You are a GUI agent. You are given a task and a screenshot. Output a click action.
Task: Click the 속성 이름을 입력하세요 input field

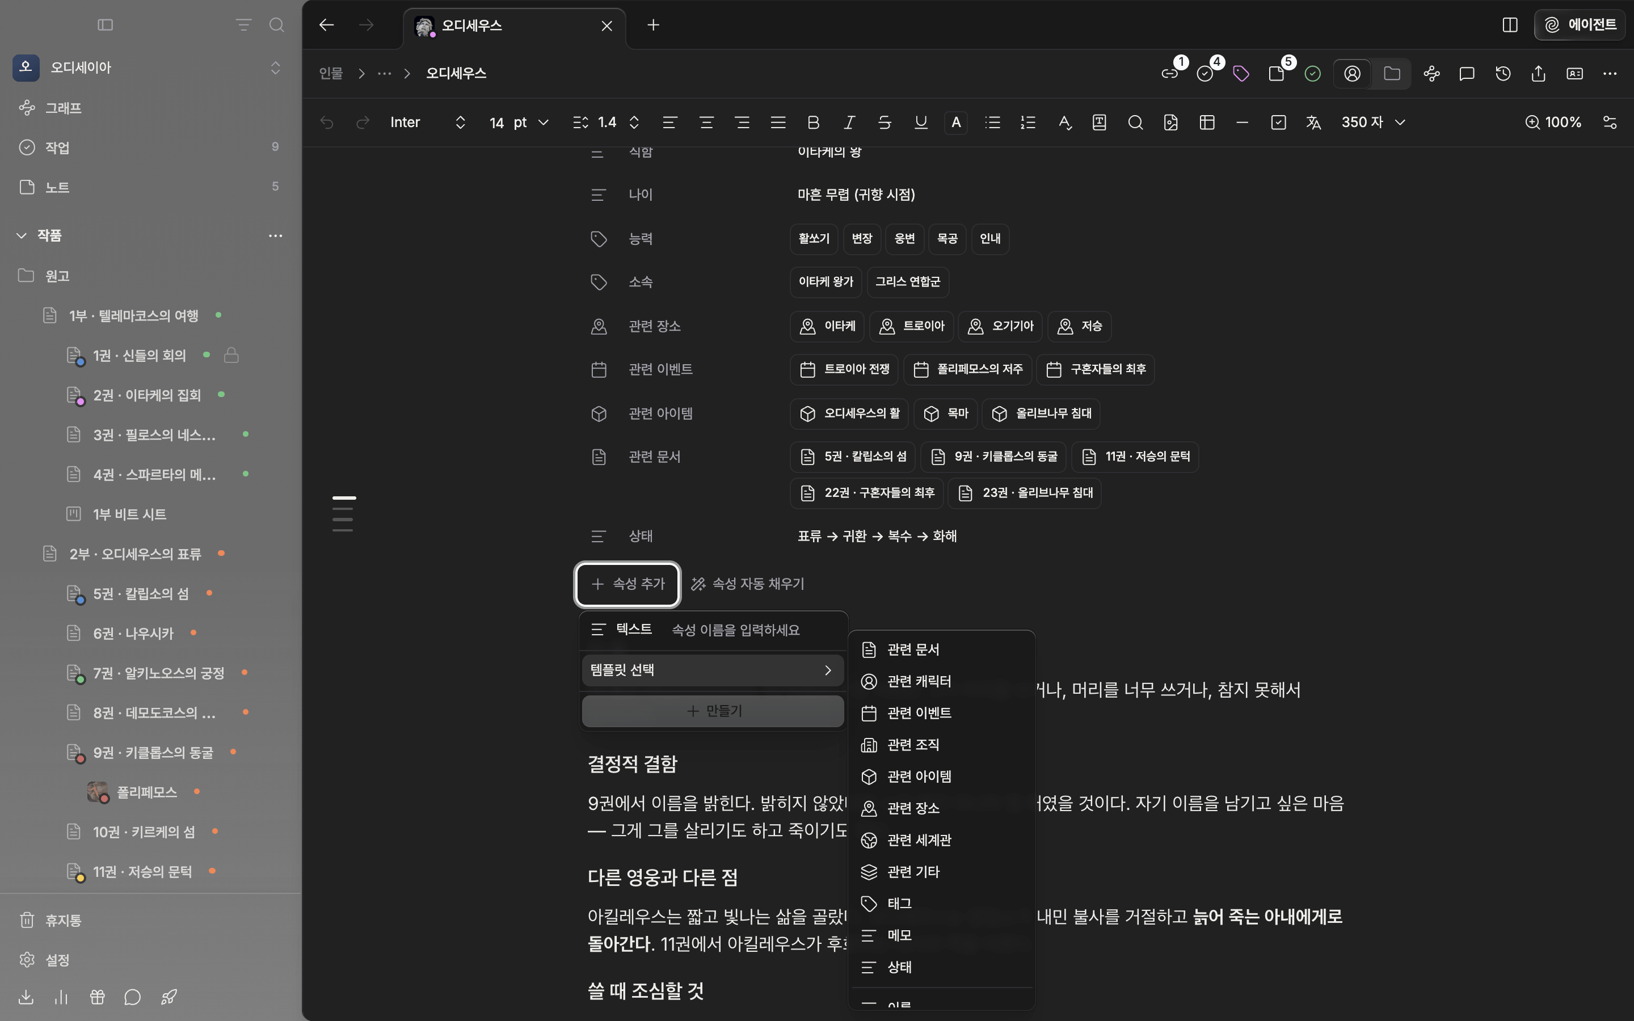click(752, 630)
